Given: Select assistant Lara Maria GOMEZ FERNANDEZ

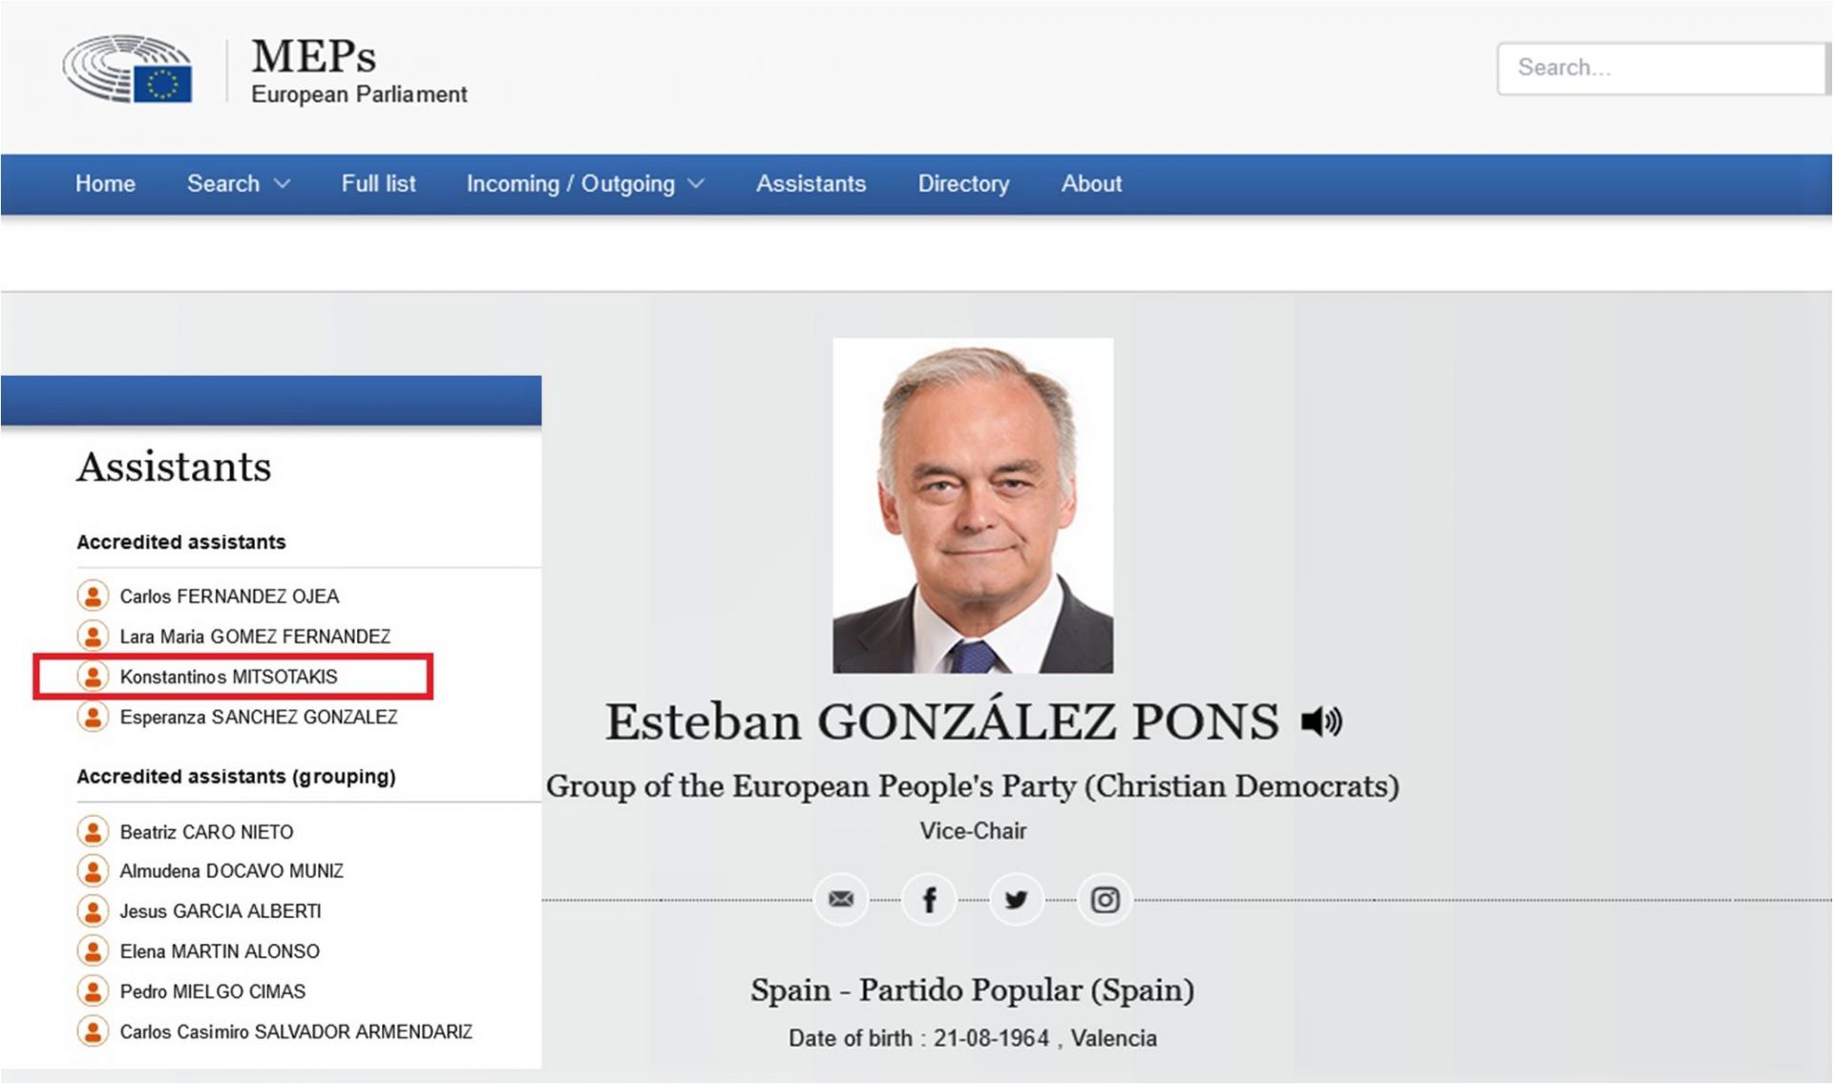Looking at the screenshot, I should (255, 636).
